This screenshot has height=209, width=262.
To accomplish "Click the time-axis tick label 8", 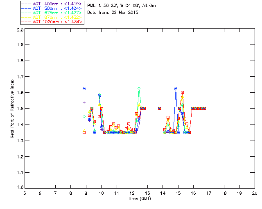I will [x=71, y=193].
